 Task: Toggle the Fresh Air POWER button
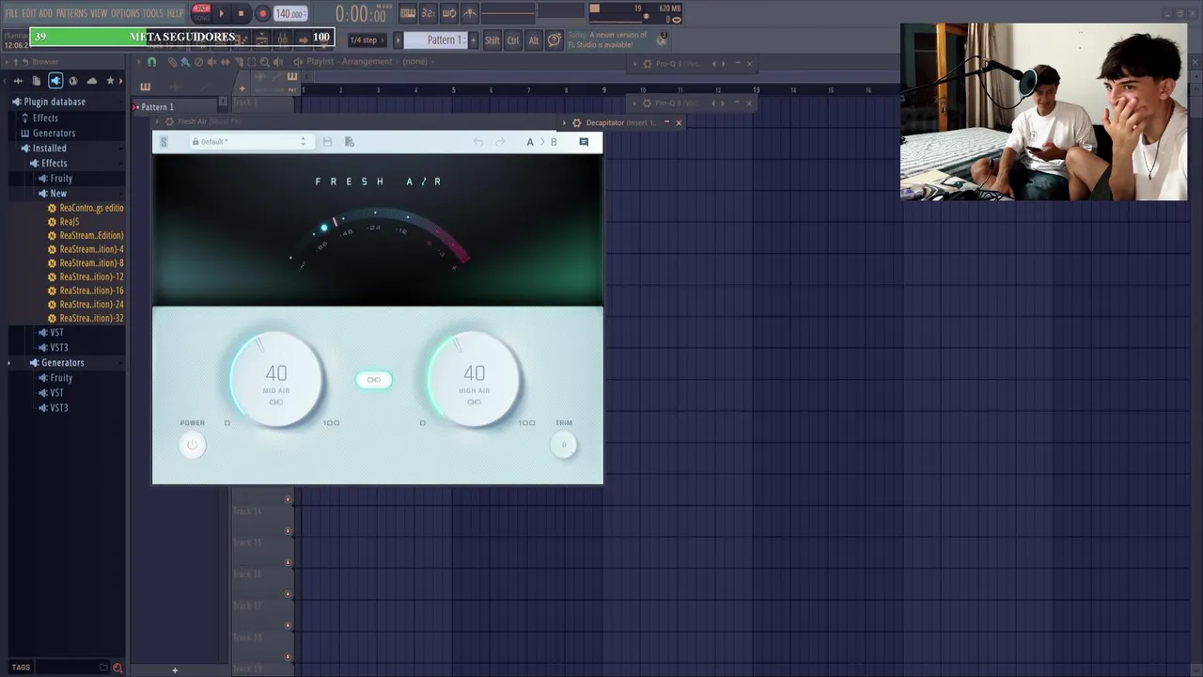[192, 445]
